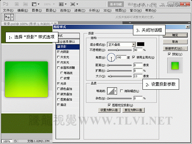Open the 等高线 contour picker arrow
Image resolution: width=192 pixels, height=144 pixels.
[115, 91]
